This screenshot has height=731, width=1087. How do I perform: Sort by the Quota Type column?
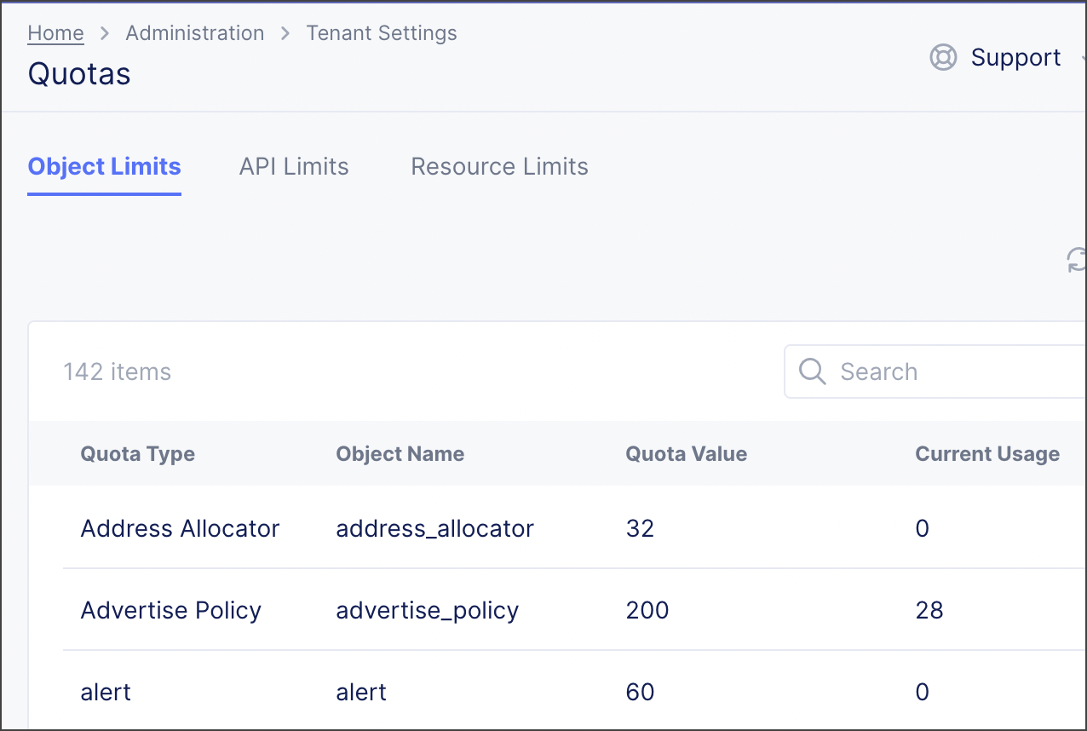click(137, 453)
